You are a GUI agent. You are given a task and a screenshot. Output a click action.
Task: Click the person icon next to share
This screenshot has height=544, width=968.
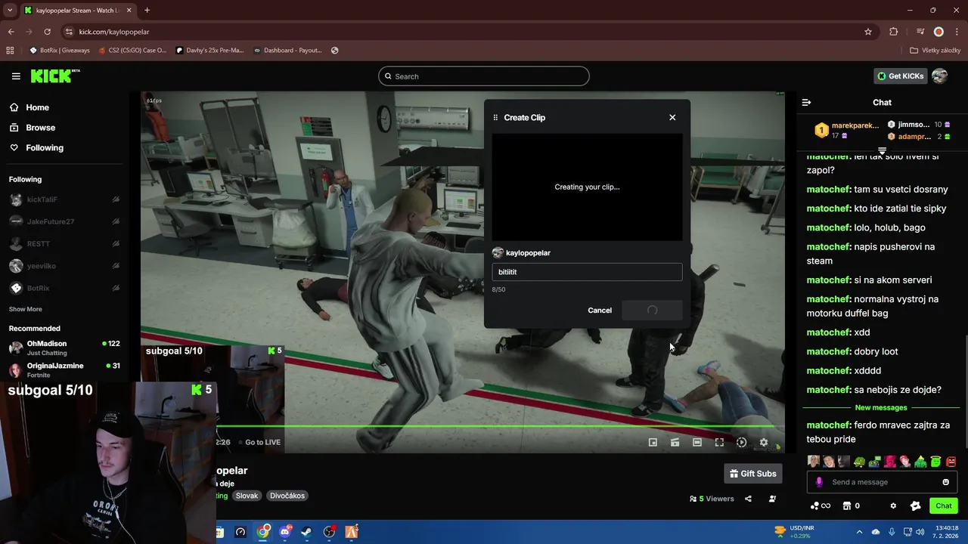pos(772,499)
